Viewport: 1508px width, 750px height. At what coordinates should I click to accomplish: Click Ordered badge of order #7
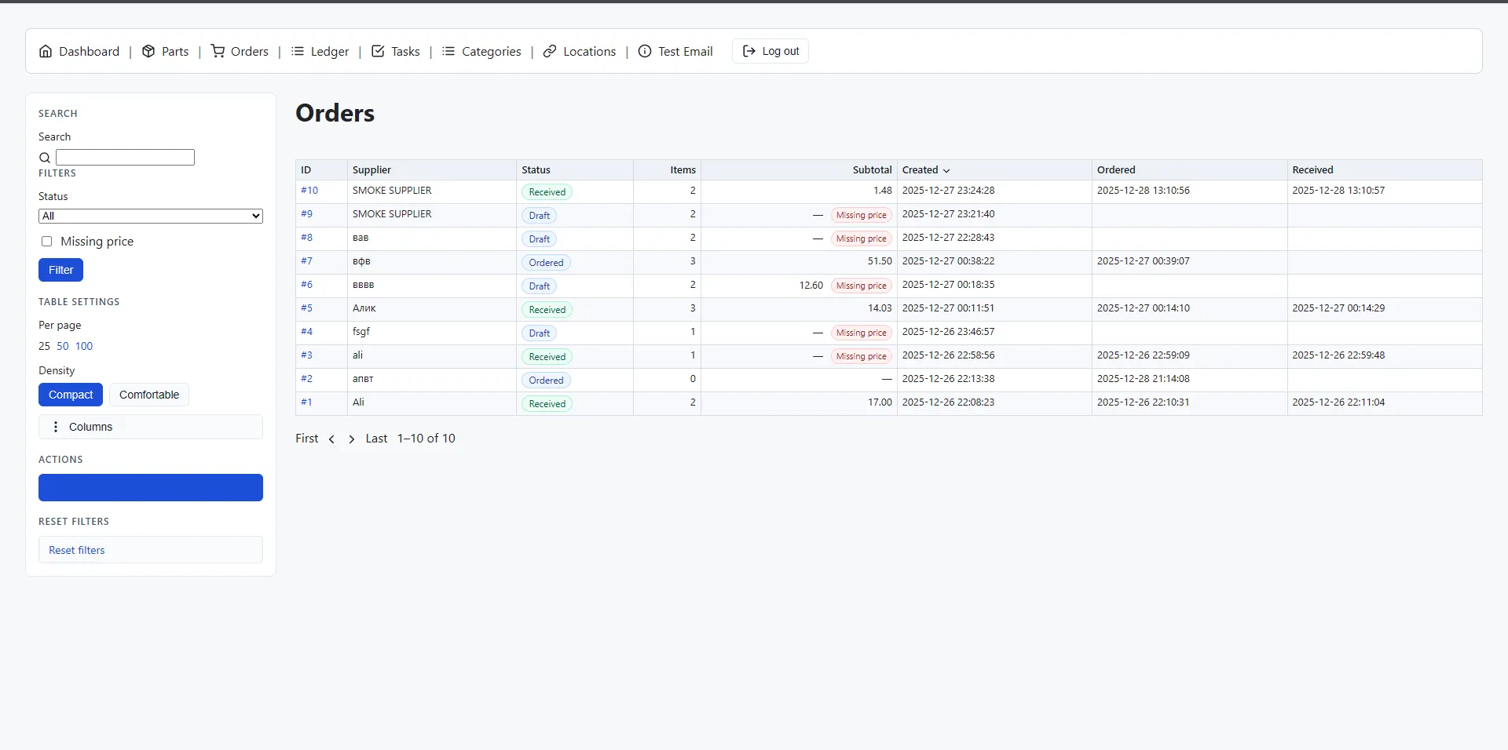coord(546,263)
